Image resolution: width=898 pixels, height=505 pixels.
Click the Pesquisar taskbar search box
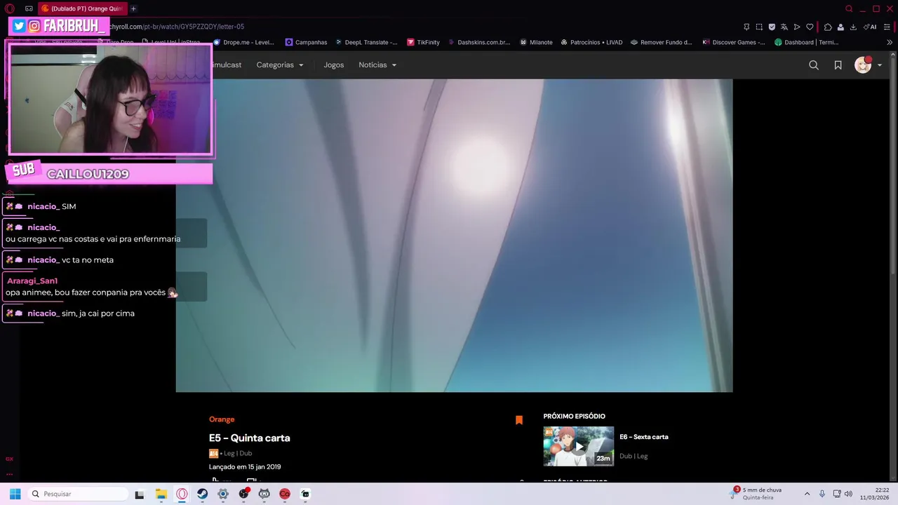(77, 494)
